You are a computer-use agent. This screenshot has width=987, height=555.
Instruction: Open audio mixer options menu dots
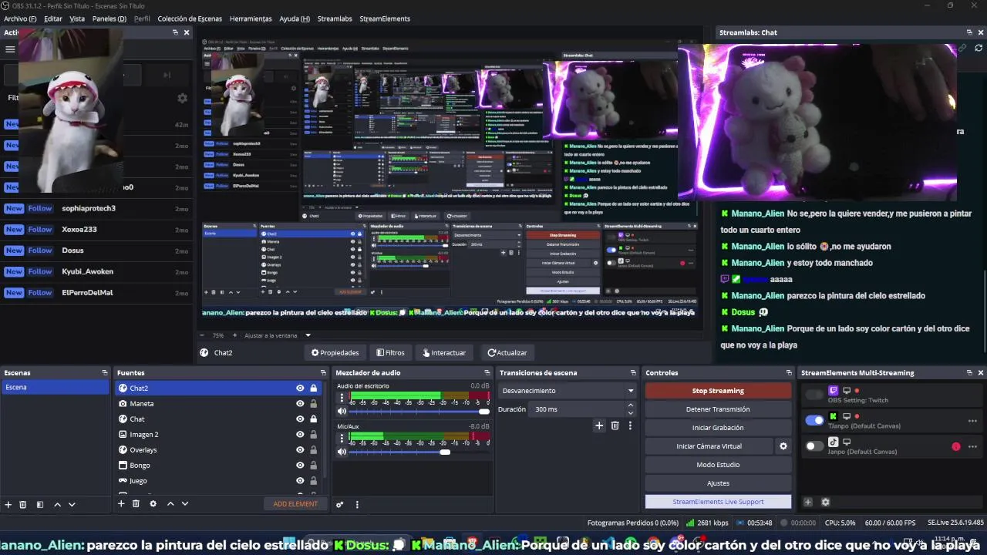[357, 505]
